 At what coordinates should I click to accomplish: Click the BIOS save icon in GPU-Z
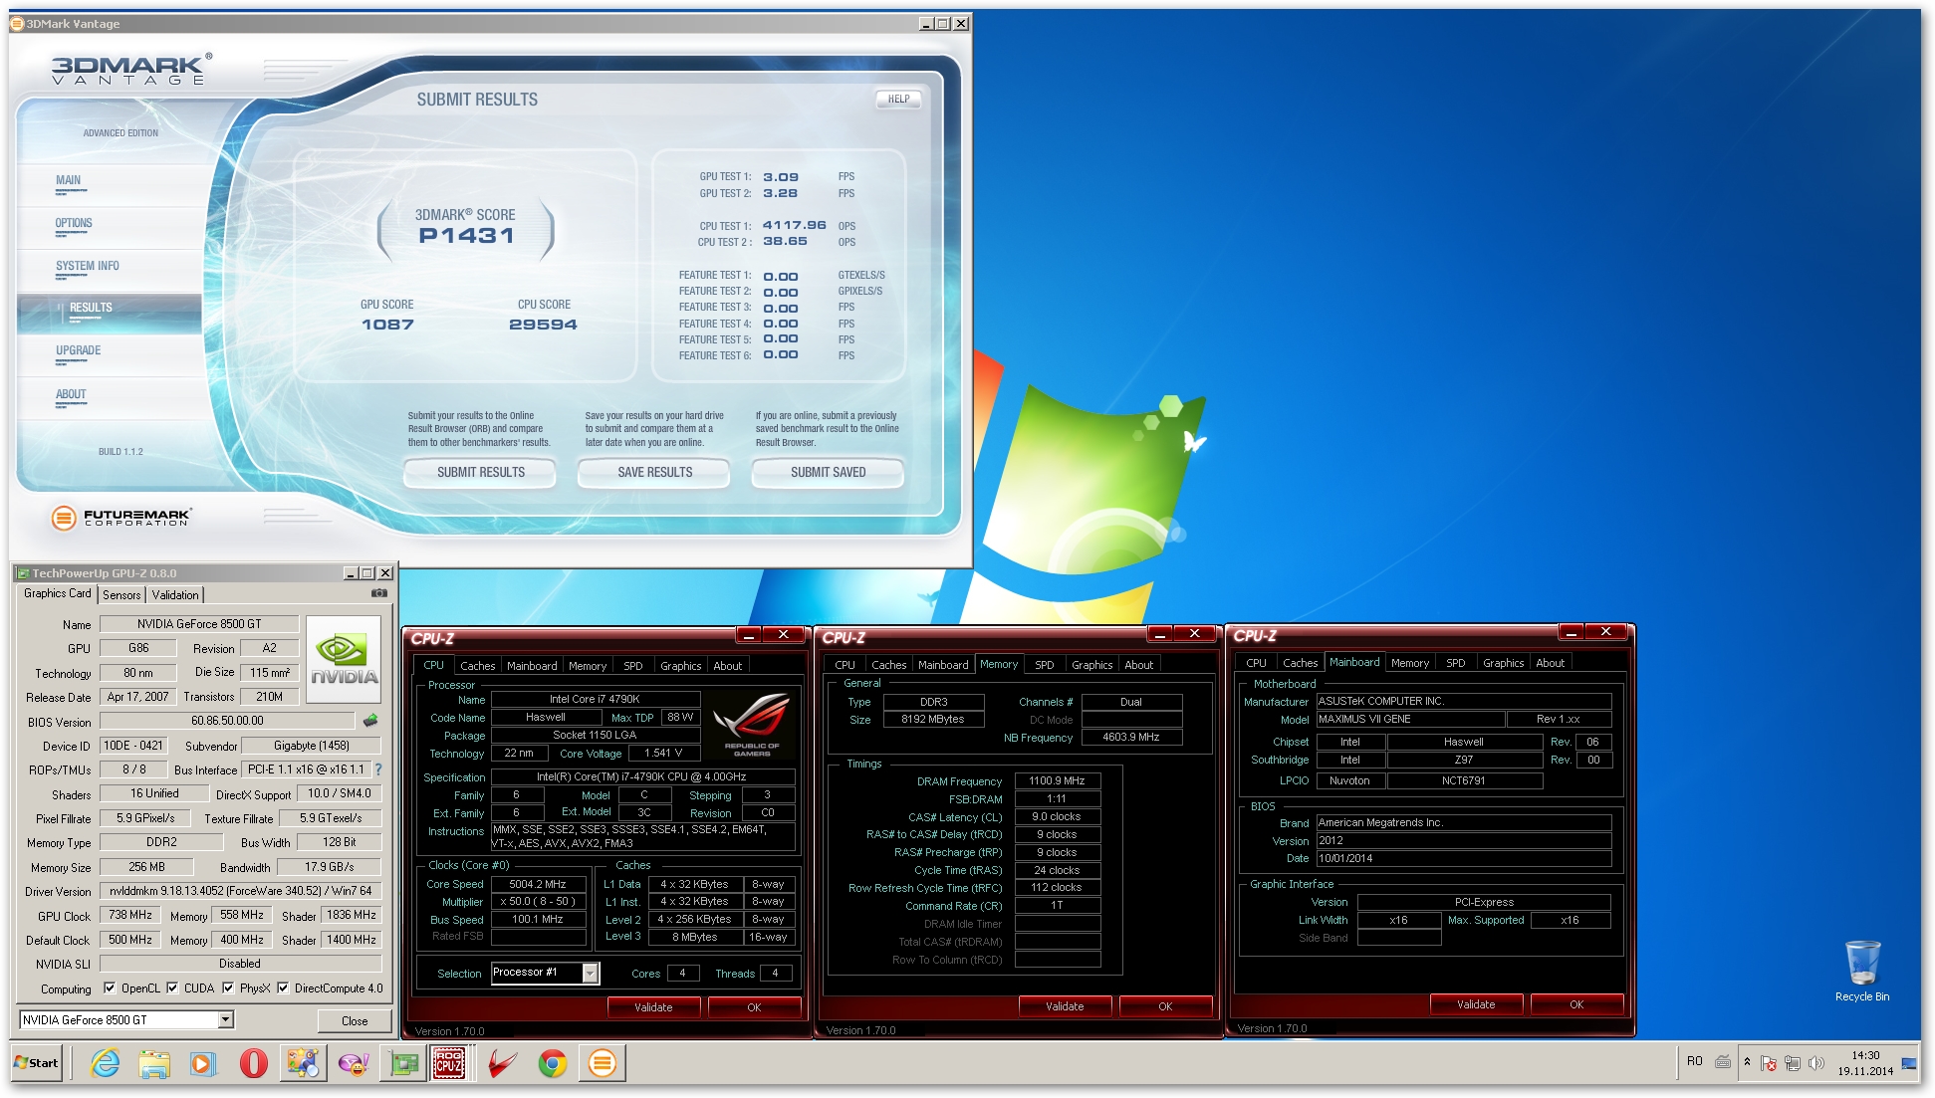(370, 720)
